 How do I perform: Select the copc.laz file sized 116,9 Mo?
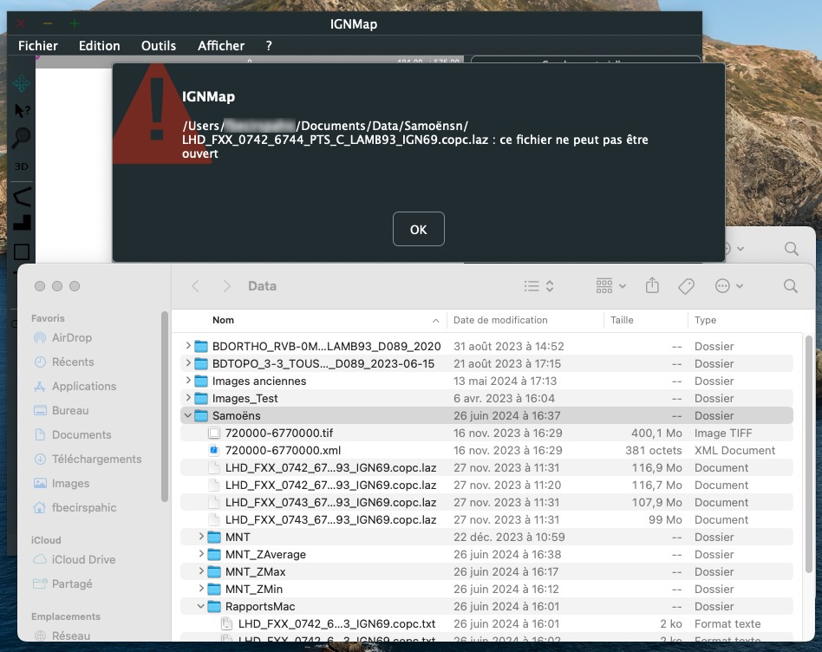(486, 467)
